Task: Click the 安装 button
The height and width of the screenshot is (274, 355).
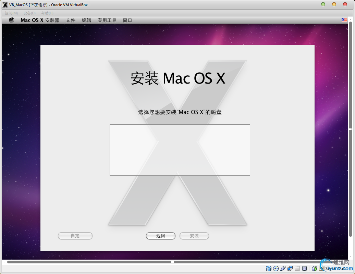Action: point(194,236)
